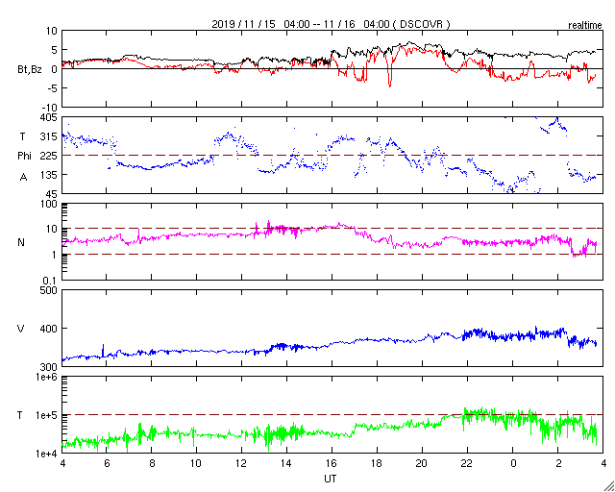Click the '300' tick on the velocity axis

pyautogui.click(x=50, y=366)
